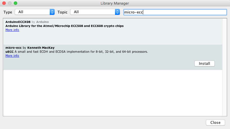Minimize the Library Manager window

click(x=10, y=3)
